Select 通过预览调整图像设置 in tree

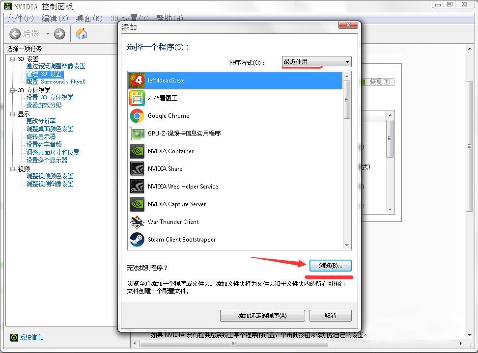56,66
